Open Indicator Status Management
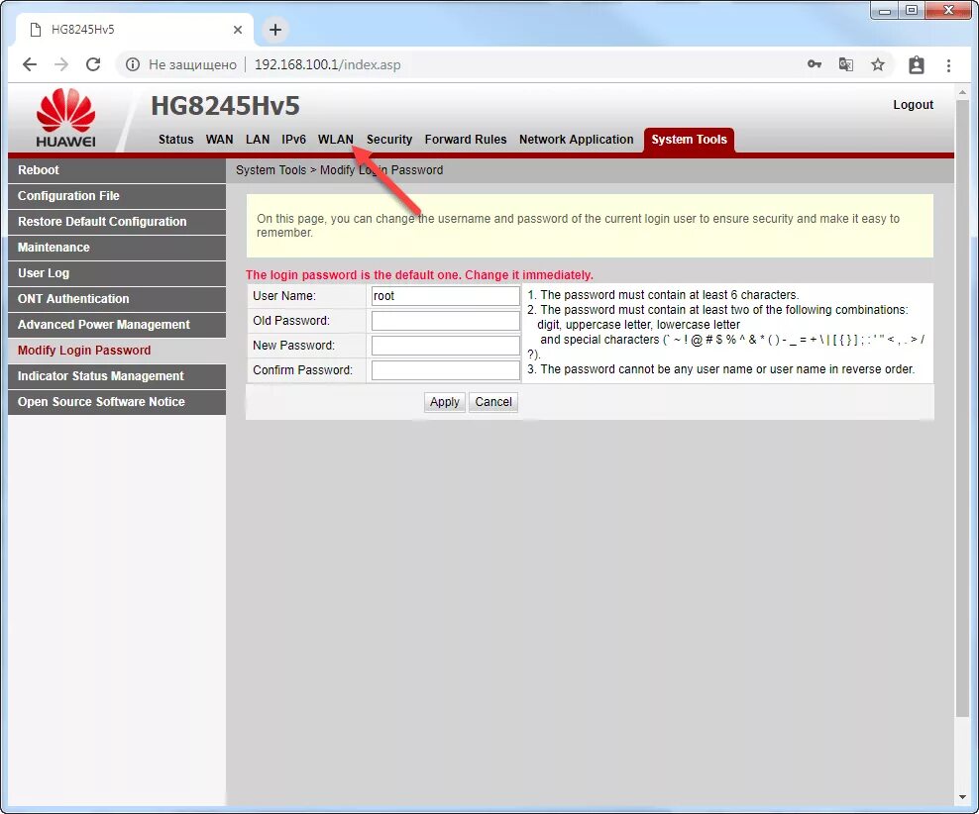 [x=117, y=376]
